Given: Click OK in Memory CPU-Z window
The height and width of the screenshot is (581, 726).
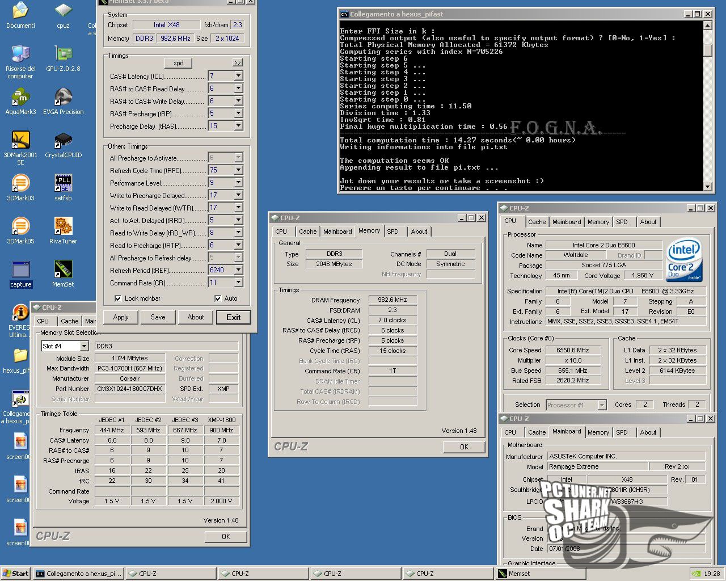Looking at the screenshot, I should 464,447.
